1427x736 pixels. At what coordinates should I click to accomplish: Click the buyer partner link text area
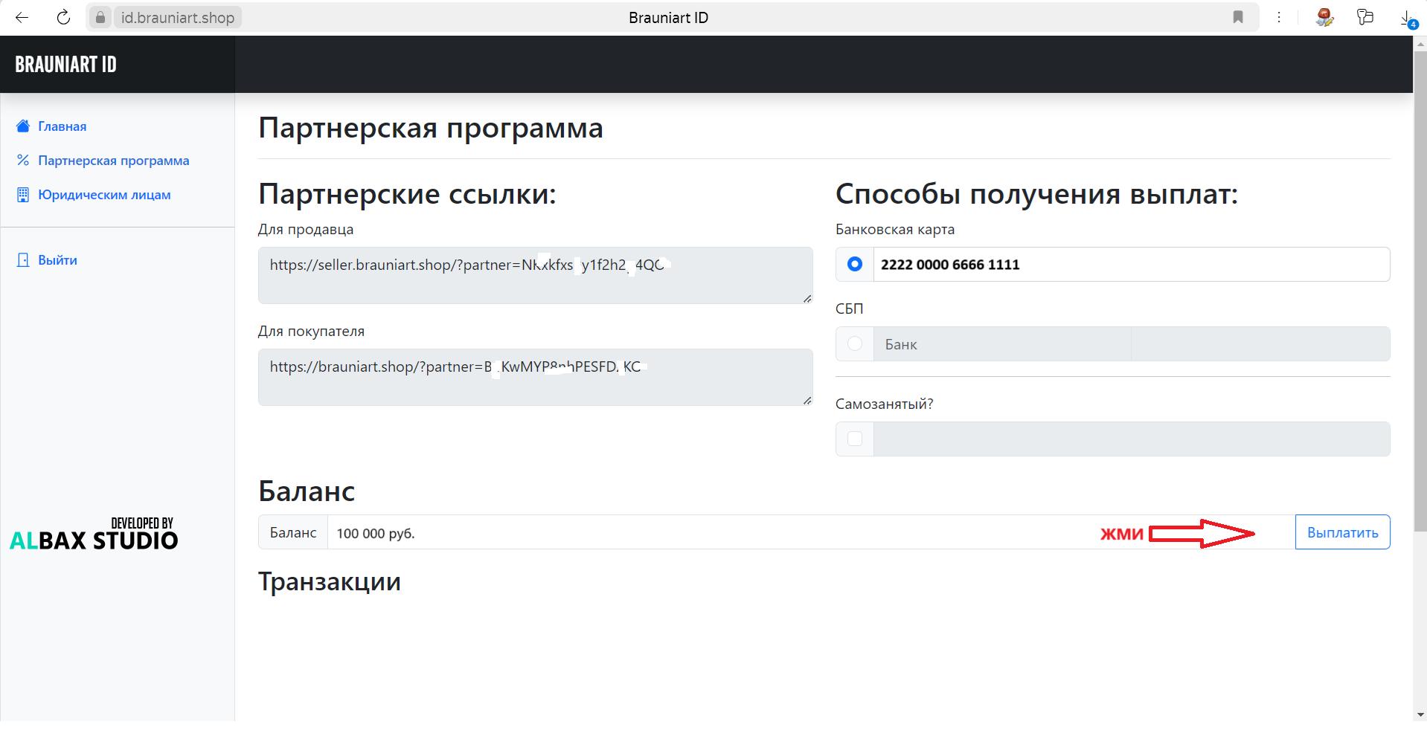point(535,377)
